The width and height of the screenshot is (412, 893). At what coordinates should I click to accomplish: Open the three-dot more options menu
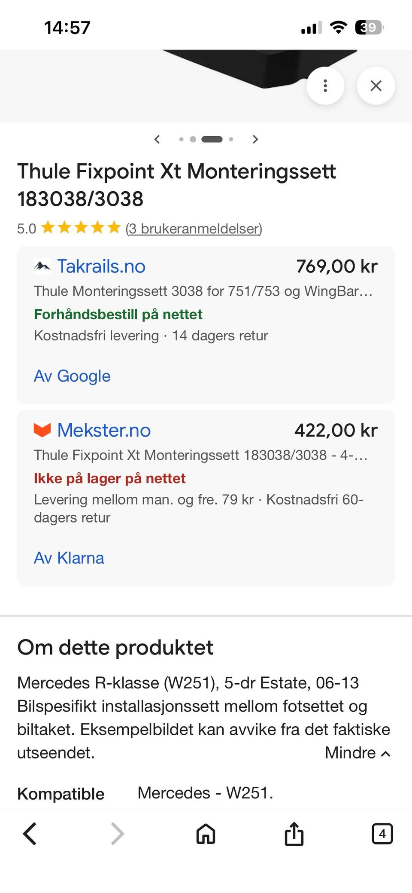[325, 86]
